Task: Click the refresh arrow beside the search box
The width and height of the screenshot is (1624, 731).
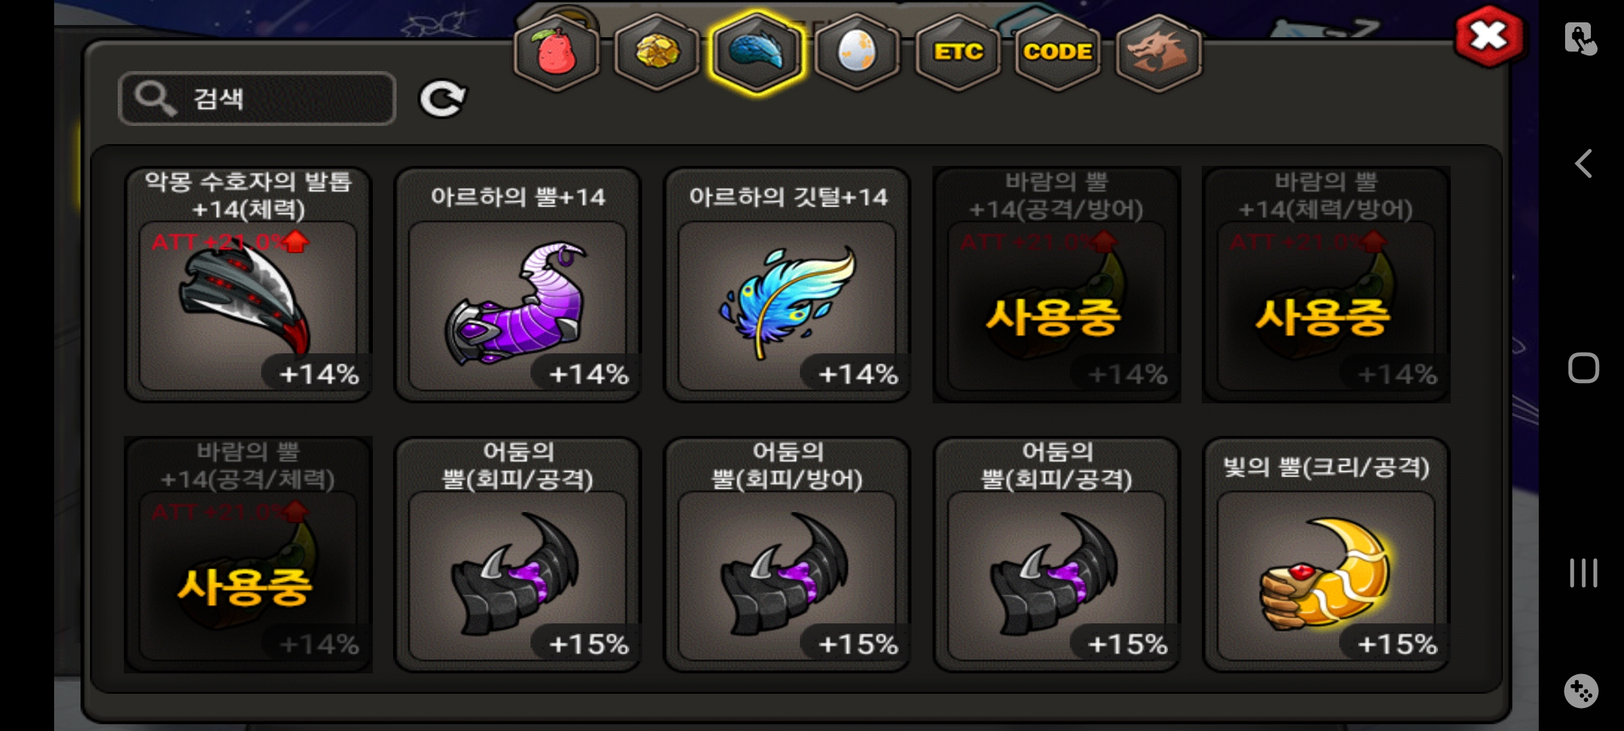Action: [x=443, y=99]
